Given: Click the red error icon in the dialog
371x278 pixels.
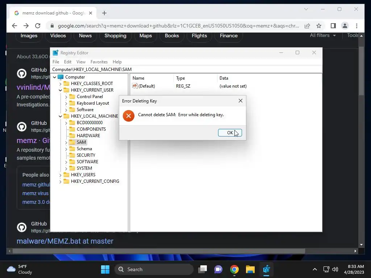Looking at the screenshot, I should 129,116.
